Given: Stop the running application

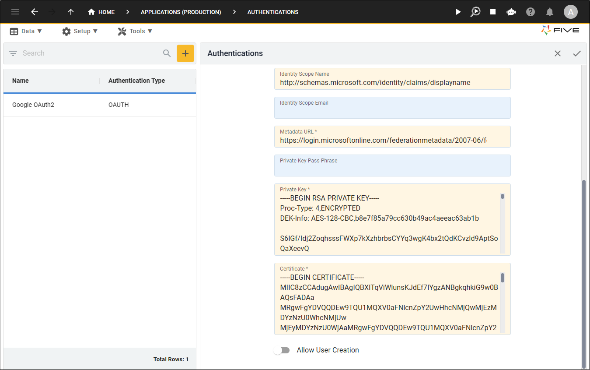Looking at the screenshot, I should coord(493,12).
